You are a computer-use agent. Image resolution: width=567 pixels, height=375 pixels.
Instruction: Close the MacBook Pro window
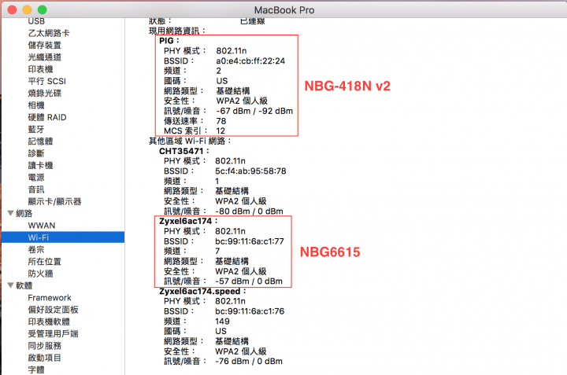pyautogui.click(x=12, y=9)
